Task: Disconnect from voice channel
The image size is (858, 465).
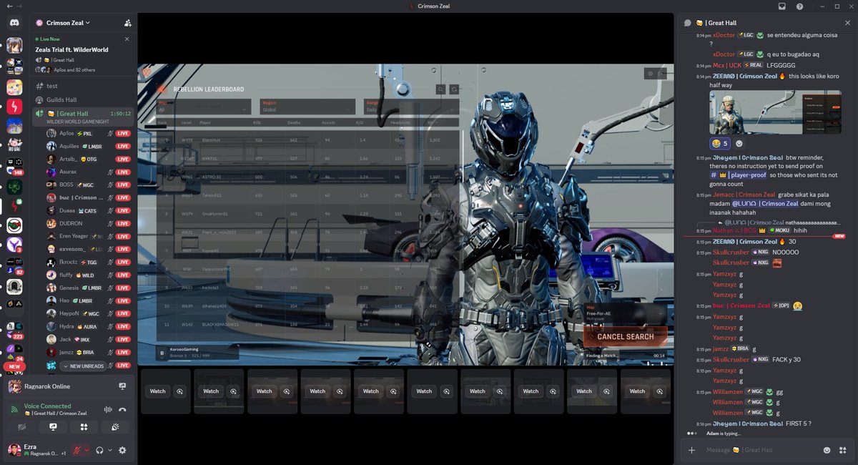Action: coord(123,409)
